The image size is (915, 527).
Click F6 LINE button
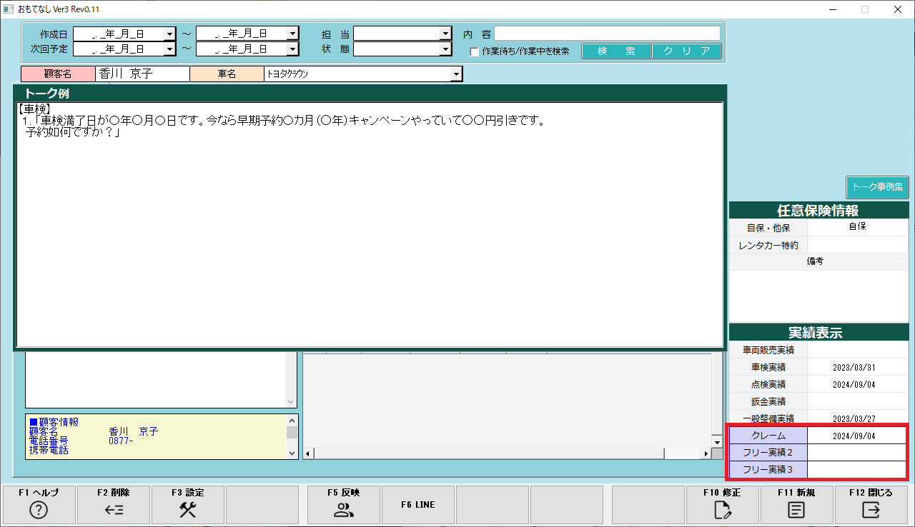coord(417,505)
